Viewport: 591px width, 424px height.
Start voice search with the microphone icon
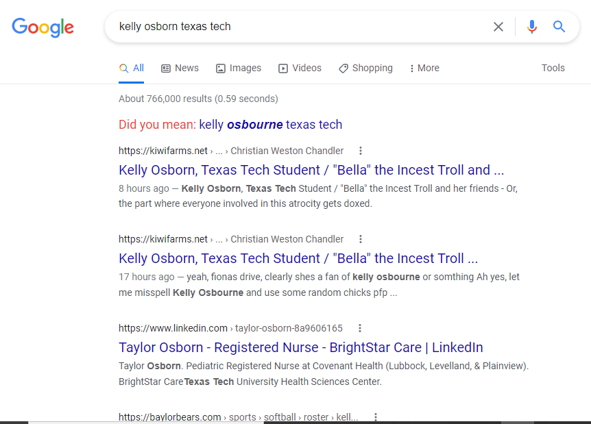[532, 27]
